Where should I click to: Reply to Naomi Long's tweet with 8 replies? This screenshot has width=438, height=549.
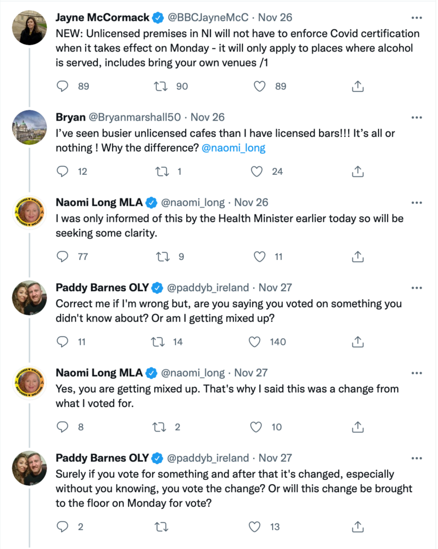point(63,427)
